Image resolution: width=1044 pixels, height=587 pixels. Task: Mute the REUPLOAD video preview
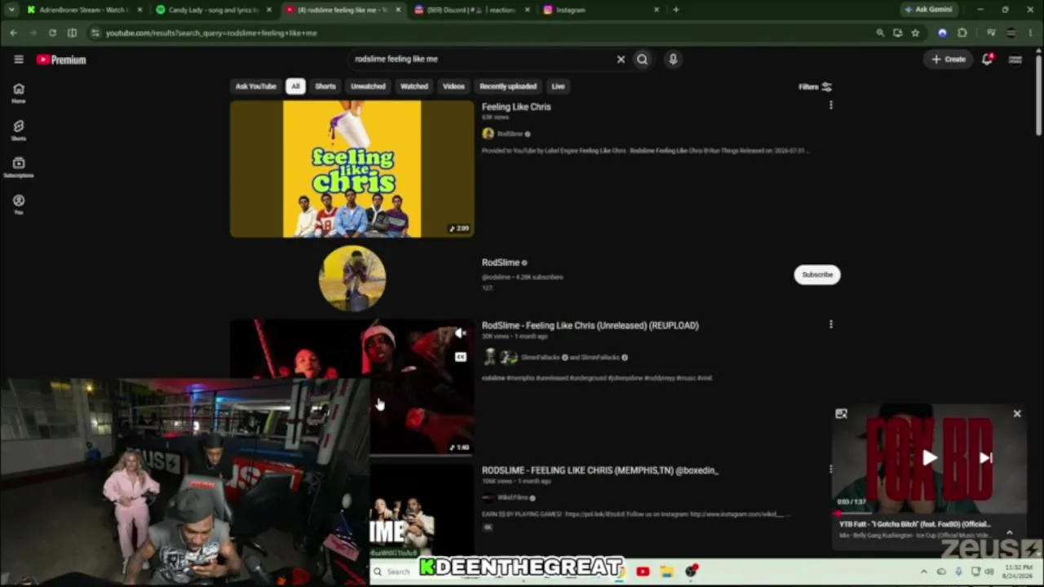[x=461, y=333]
